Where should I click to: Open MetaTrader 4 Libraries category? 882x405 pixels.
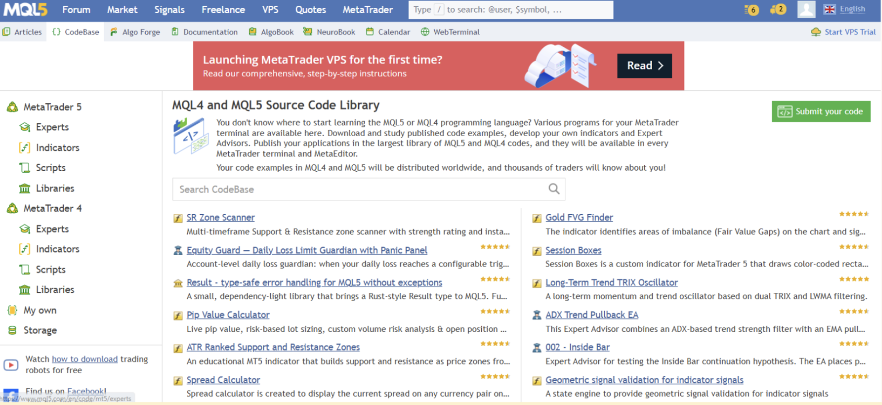(55, 290)
